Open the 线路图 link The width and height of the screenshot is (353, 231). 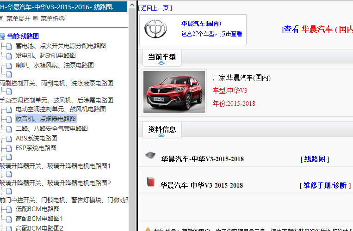315,159
